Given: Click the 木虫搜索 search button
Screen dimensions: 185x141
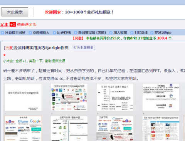Looking at the screenshot, I should coord(15,12).
